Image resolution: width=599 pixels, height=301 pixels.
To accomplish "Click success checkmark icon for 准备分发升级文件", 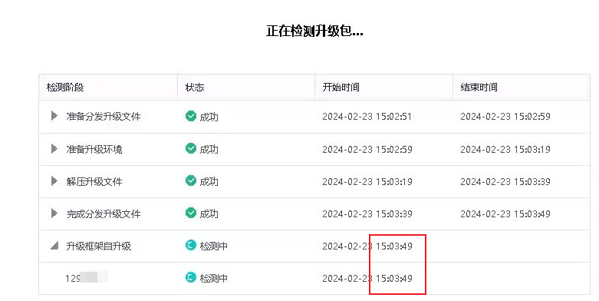I will click(191, 115).
